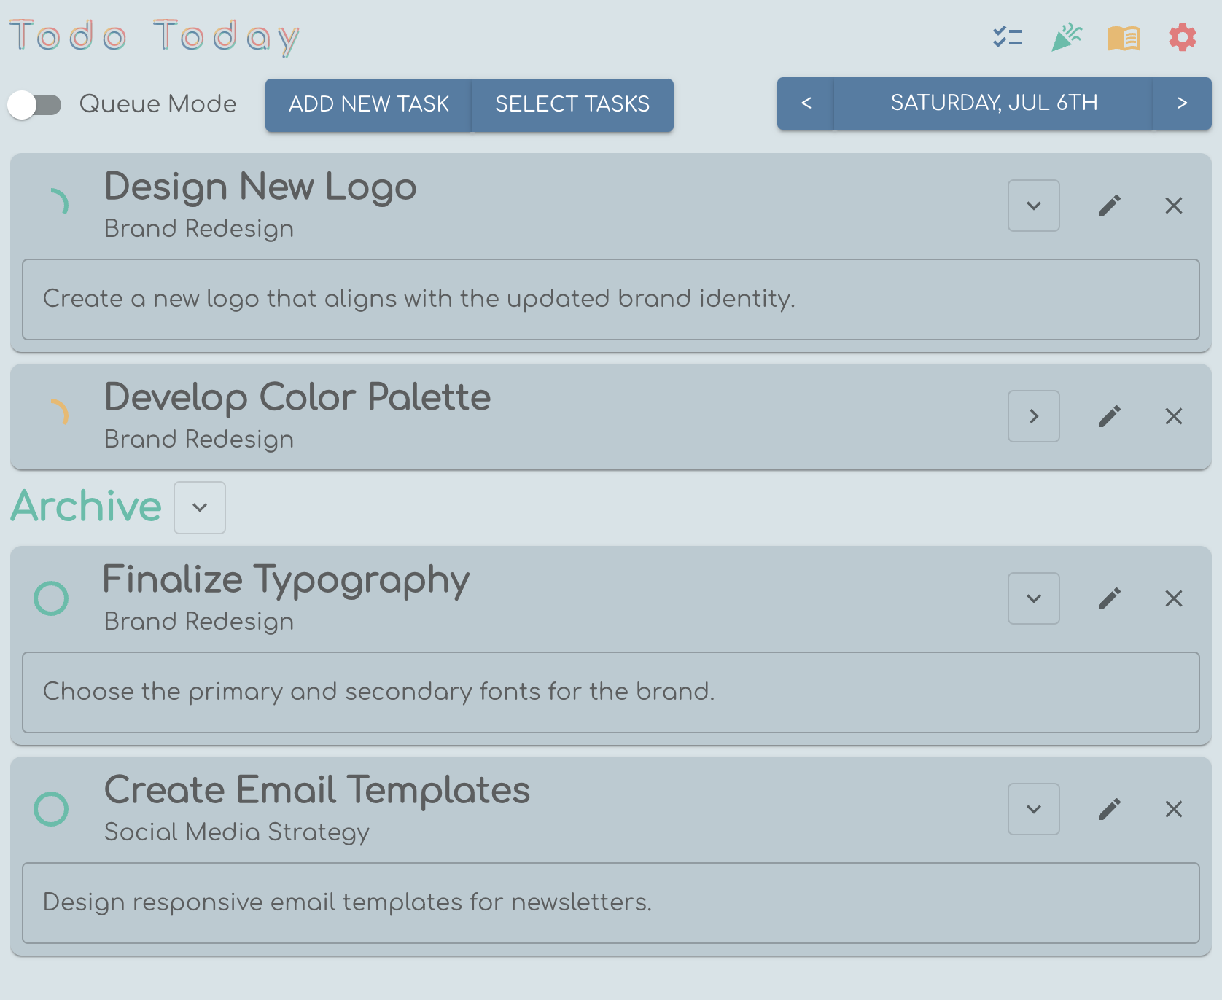Click Develop Color Palette orange progress circle
Screen dimensions: 1222x1000
[x=52, y=415]
